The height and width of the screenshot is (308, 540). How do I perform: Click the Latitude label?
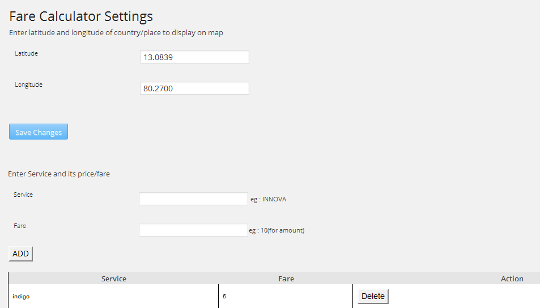click(26, 53)
